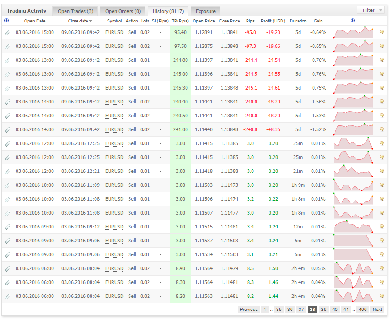Viewport: 391px width, 319px height.
Task: Open the comment bubble on the -24.54 profit row
Action: (382, 60)
